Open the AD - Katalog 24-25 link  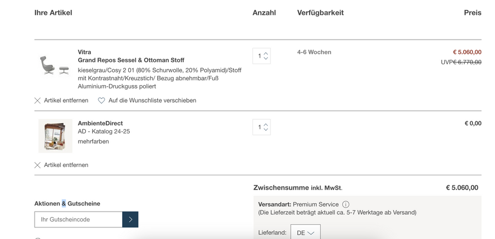coord(104,131)
